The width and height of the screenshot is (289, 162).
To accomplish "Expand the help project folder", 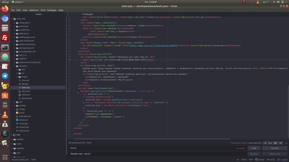I will point(12,135).
